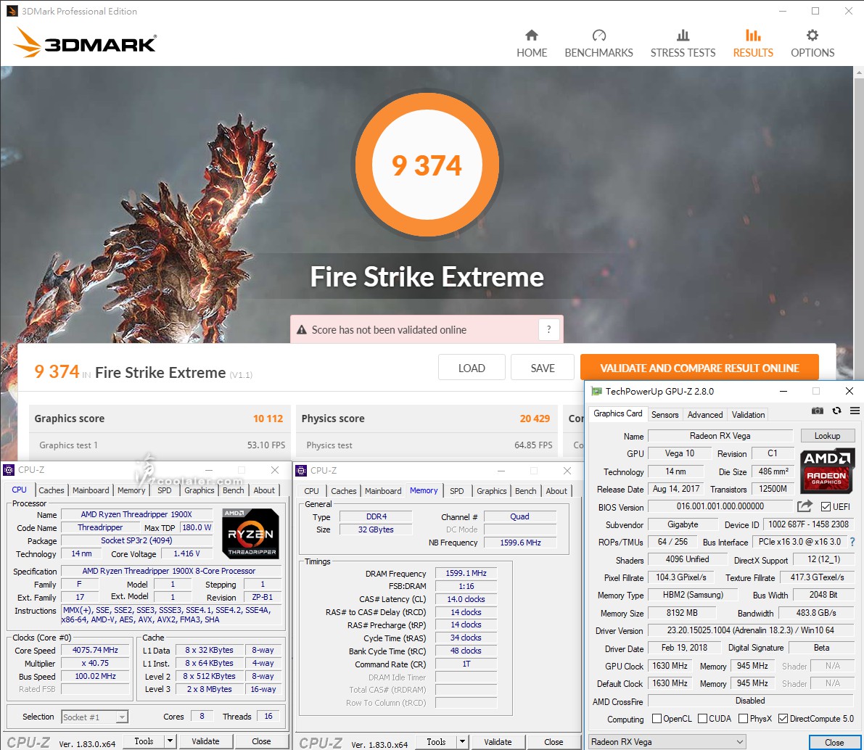
Task: Go to the 3DMark HOME section
Action: [x=531, y=44]
